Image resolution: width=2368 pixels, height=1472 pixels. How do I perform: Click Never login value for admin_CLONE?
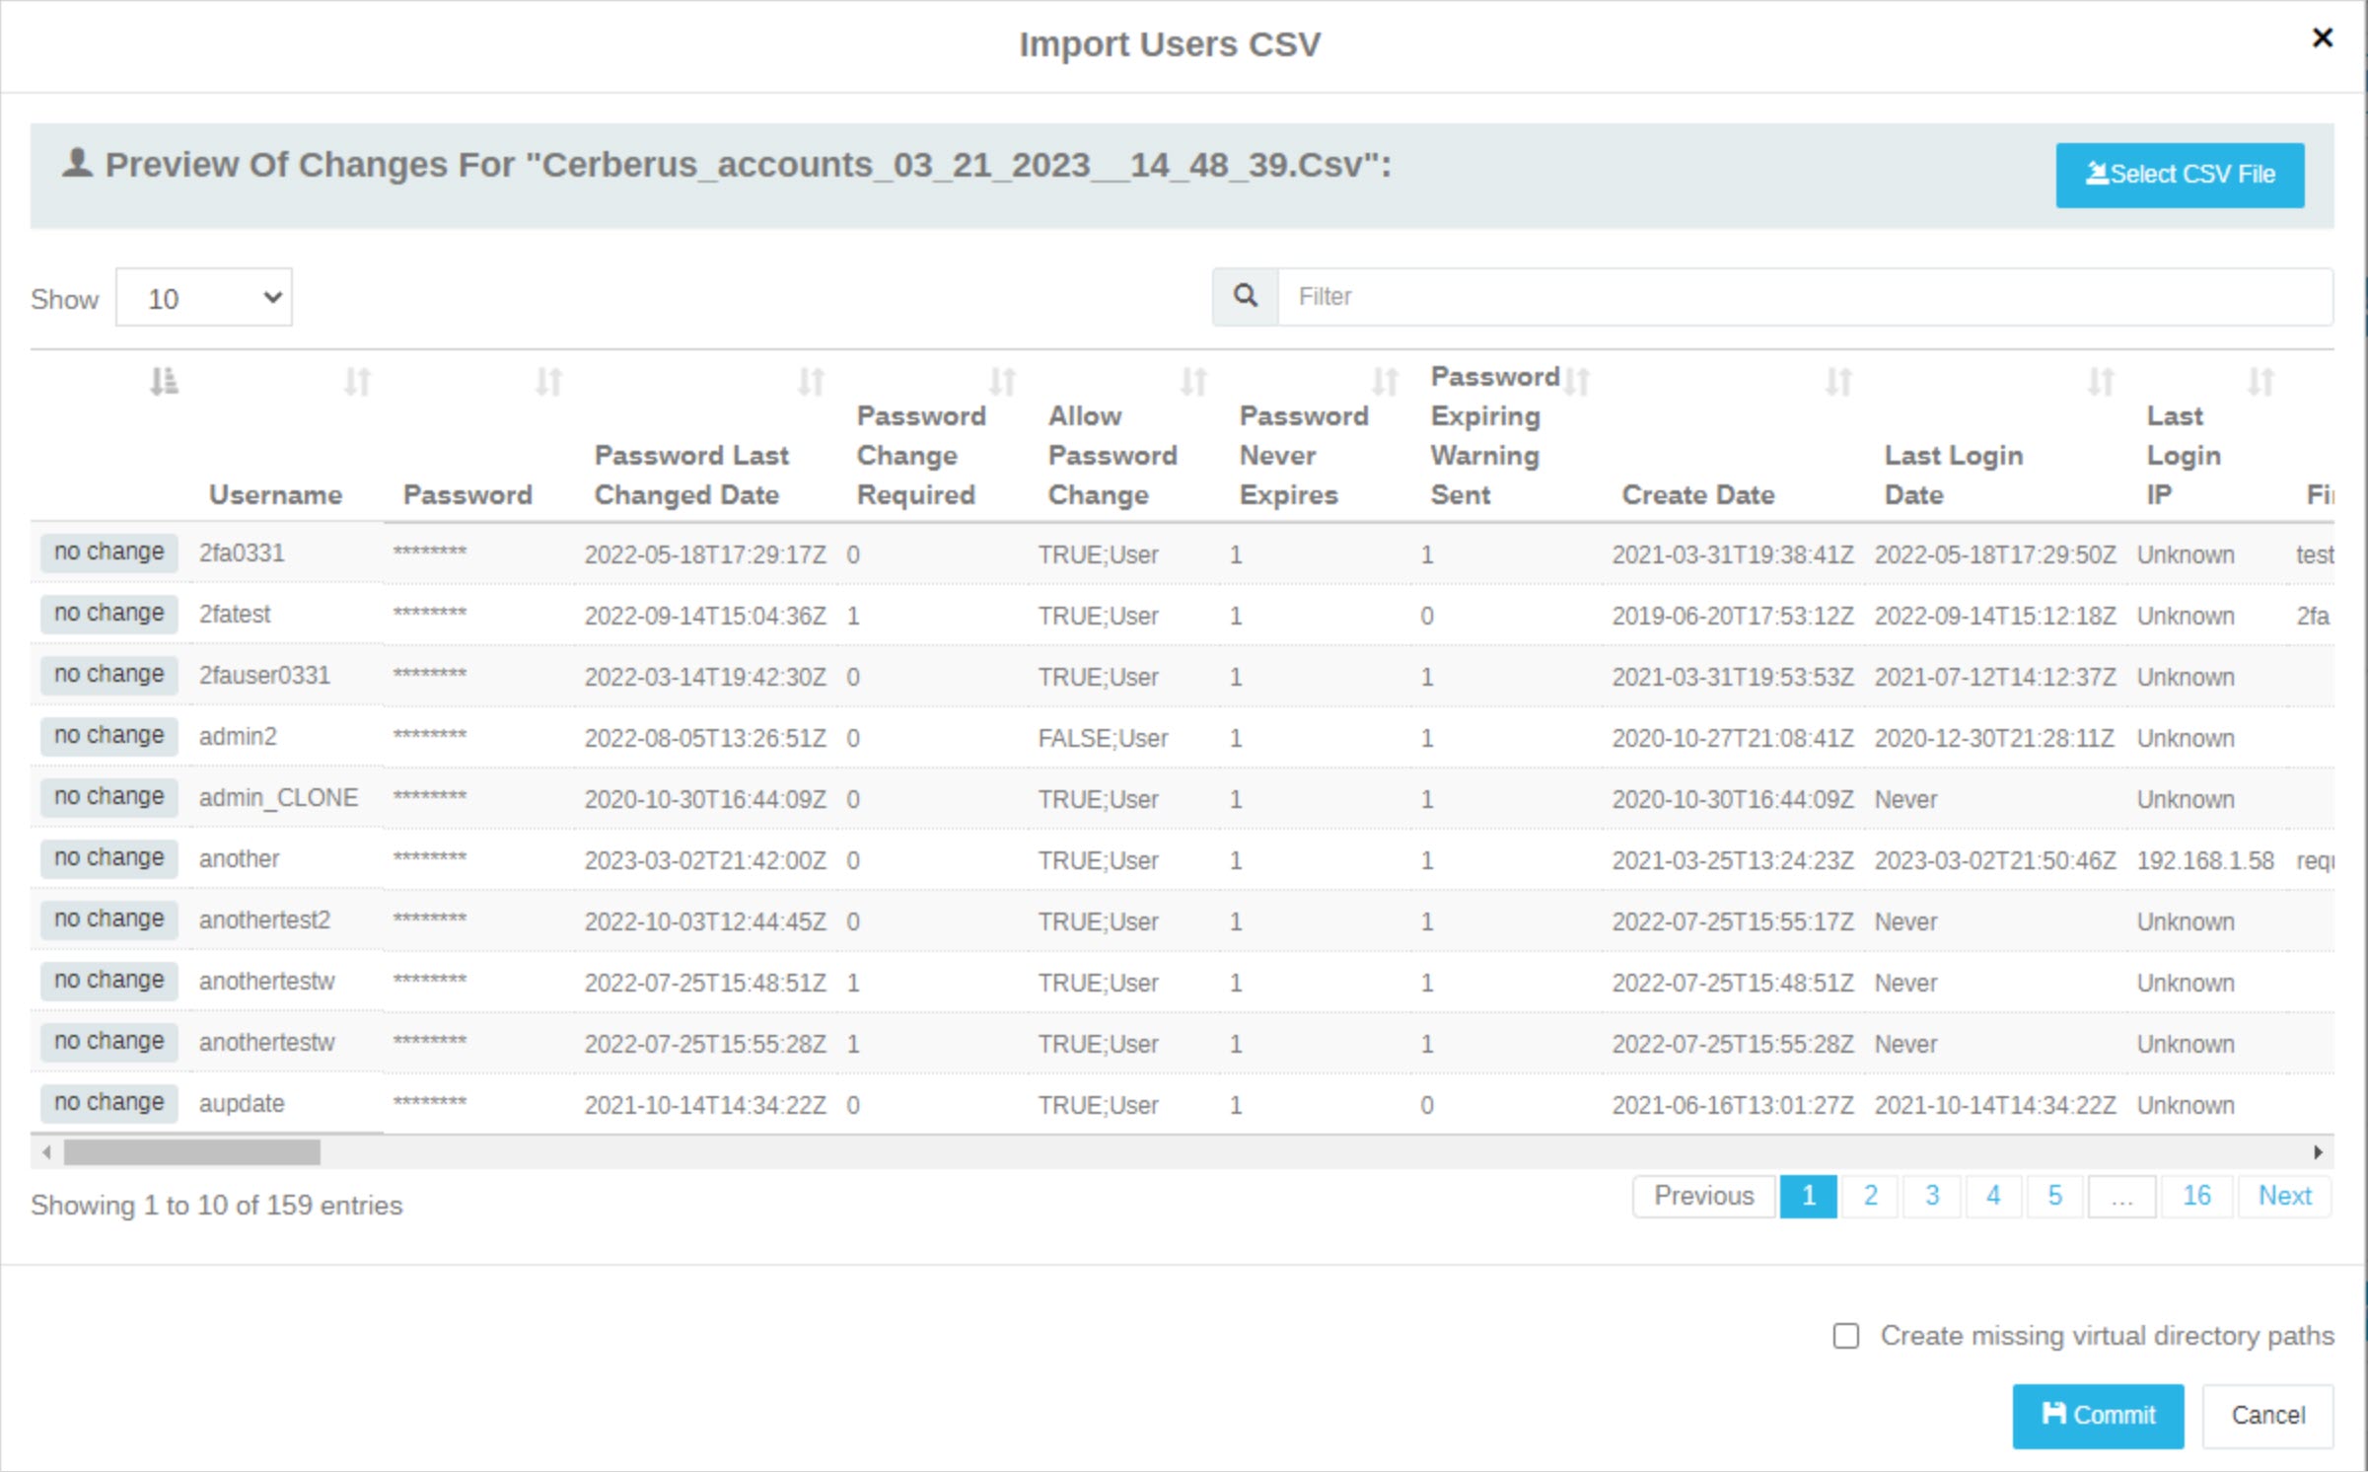coord(1905,799)
